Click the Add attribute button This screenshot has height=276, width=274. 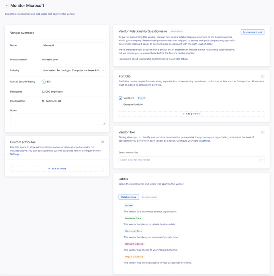click(x=57, y=169)
